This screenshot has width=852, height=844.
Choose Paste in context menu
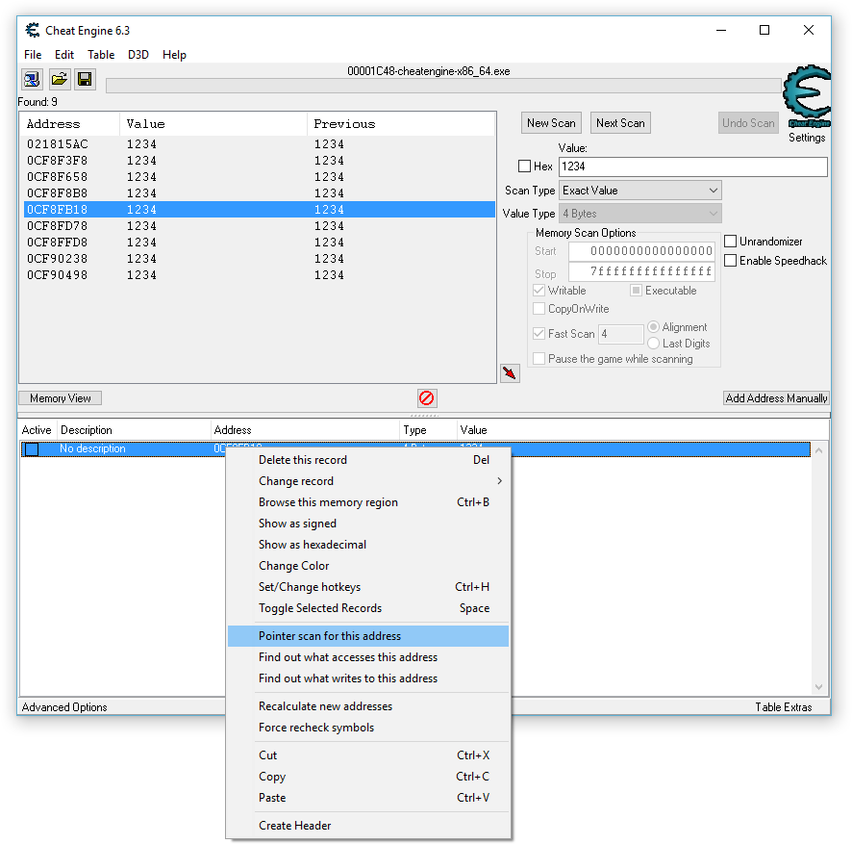point(368,797)
